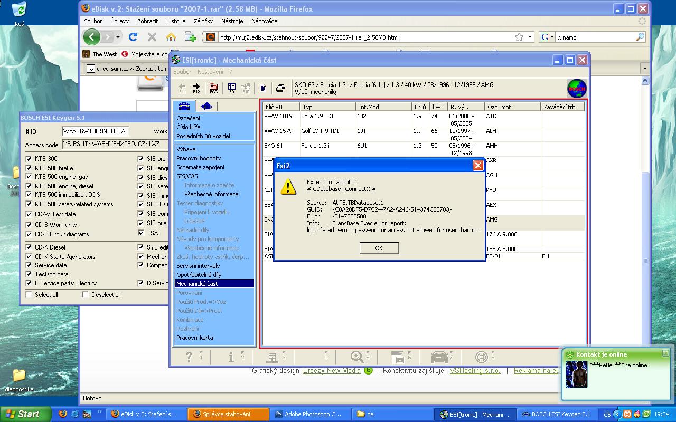Click the F10 tree icon in ESI[tronic]

[246, 88]
